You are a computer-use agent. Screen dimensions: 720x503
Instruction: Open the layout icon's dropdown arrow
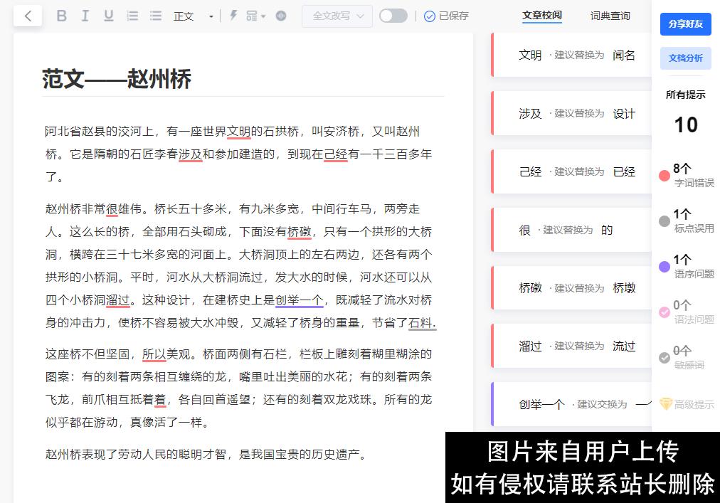pyautogui.click(x=262, y=16)
